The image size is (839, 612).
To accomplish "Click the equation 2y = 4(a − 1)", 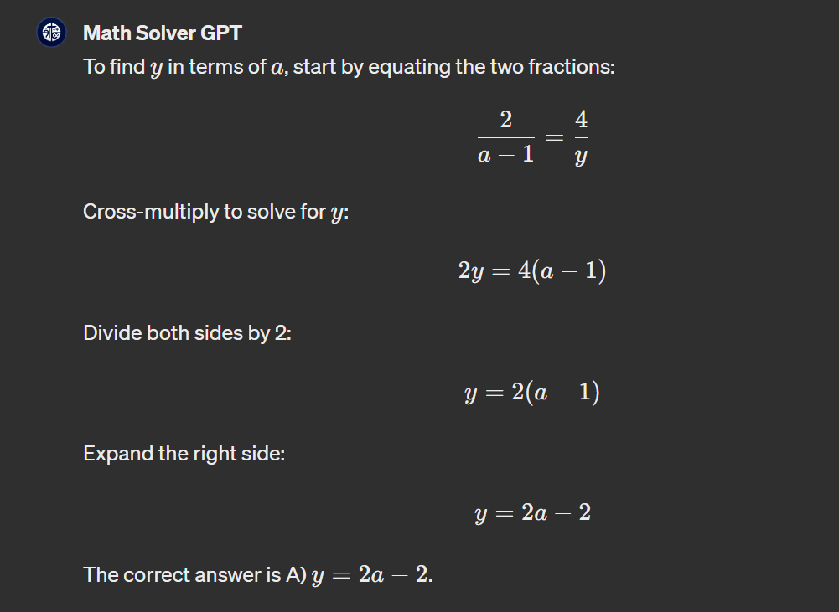I will [532, 270].
